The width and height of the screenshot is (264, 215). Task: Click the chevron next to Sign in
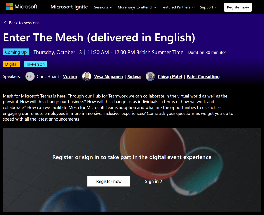161,181
